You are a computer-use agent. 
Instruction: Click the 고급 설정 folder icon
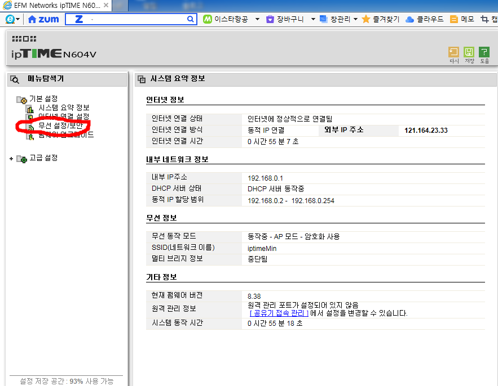click(x=21, y=159)
